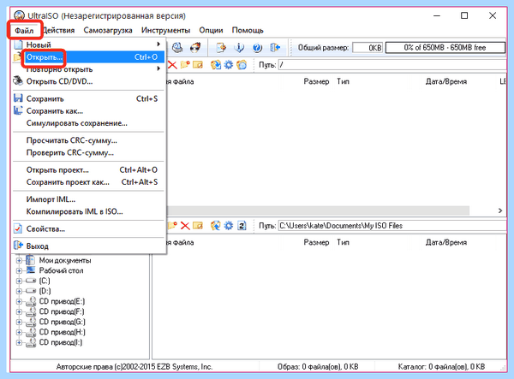Click the Размер column header in image pane
The image size is (514, 379).
316,81
